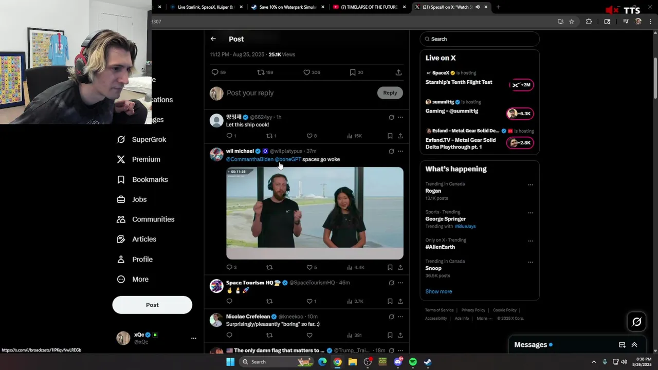Open George Springer trending topic
658x370 pixels.
(445, 219)
